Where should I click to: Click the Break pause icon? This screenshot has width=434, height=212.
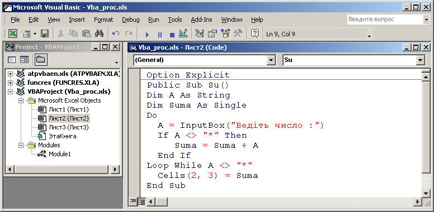(160, 34)
